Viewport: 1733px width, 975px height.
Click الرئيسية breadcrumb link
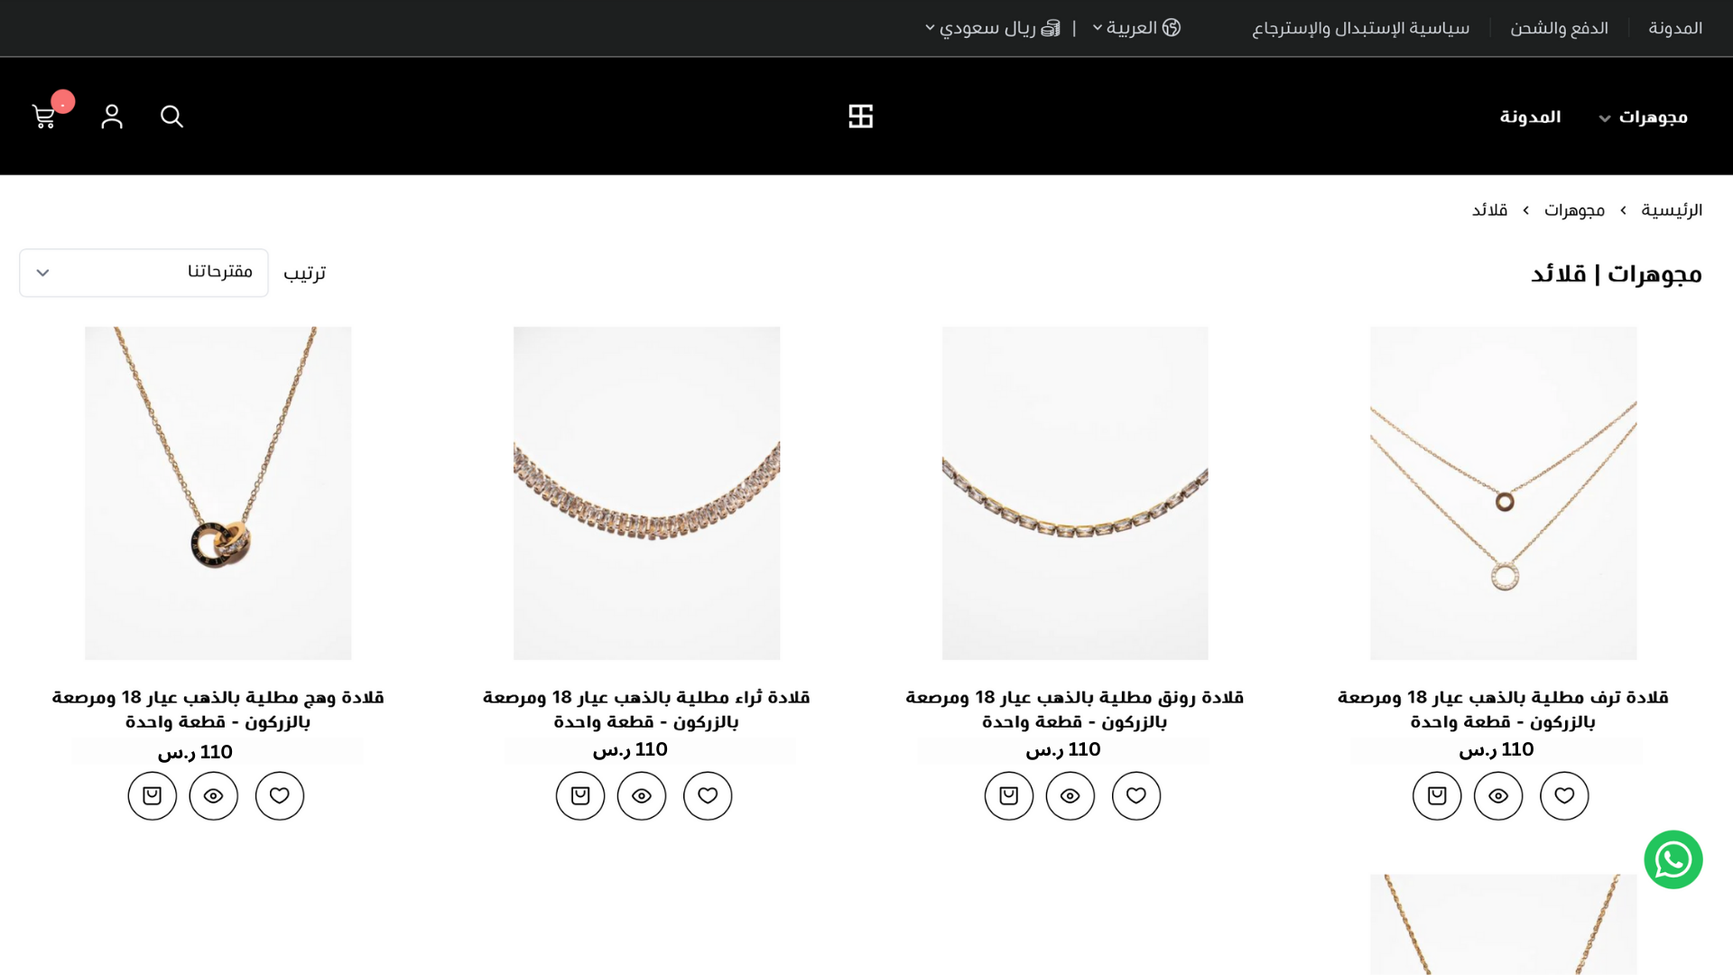[x=1671, y=210]
